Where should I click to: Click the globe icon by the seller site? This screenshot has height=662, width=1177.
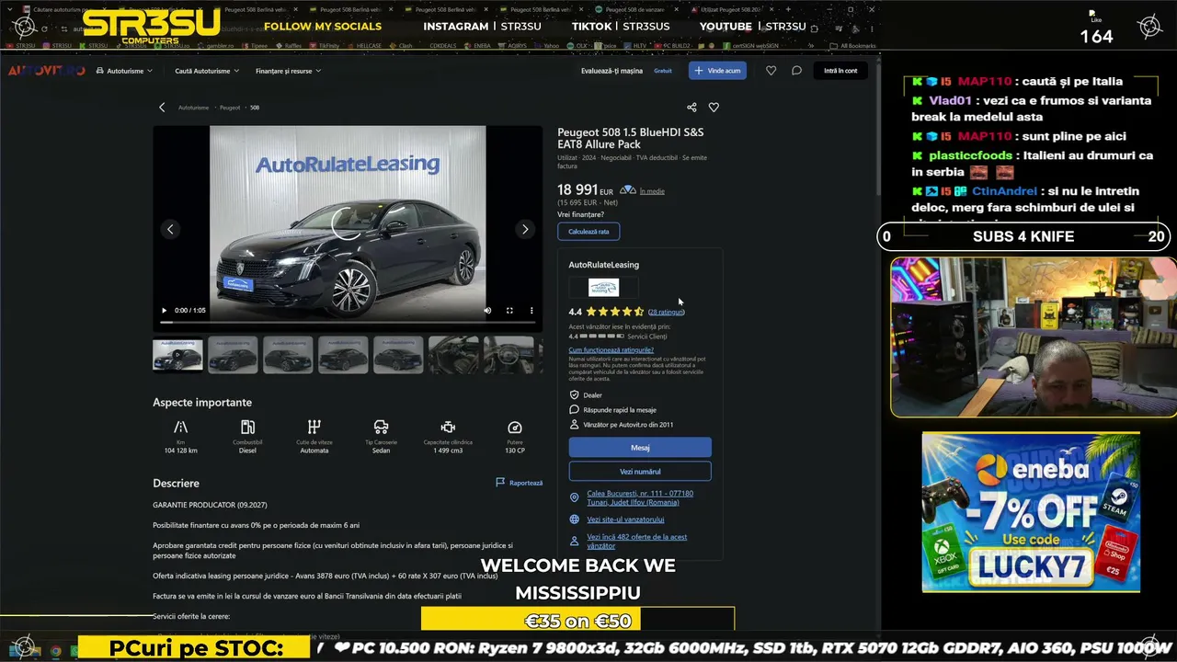click(575, 519)
